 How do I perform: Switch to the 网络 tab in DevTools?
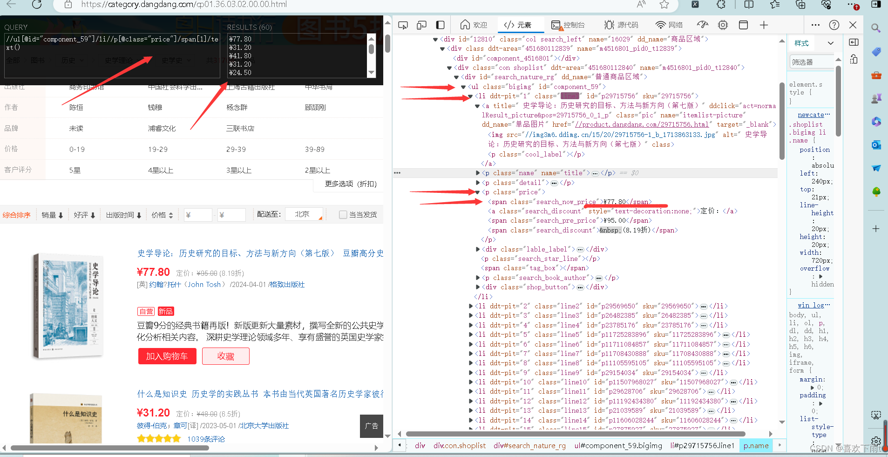[669, 25]
